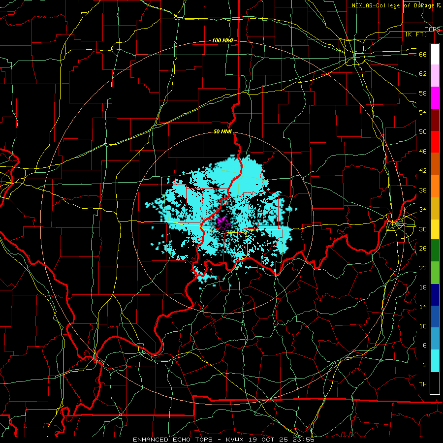The width and height of the screenshot is (443, 443).
Task: Click the legend value 14
Action: click(x=423, y=307)
